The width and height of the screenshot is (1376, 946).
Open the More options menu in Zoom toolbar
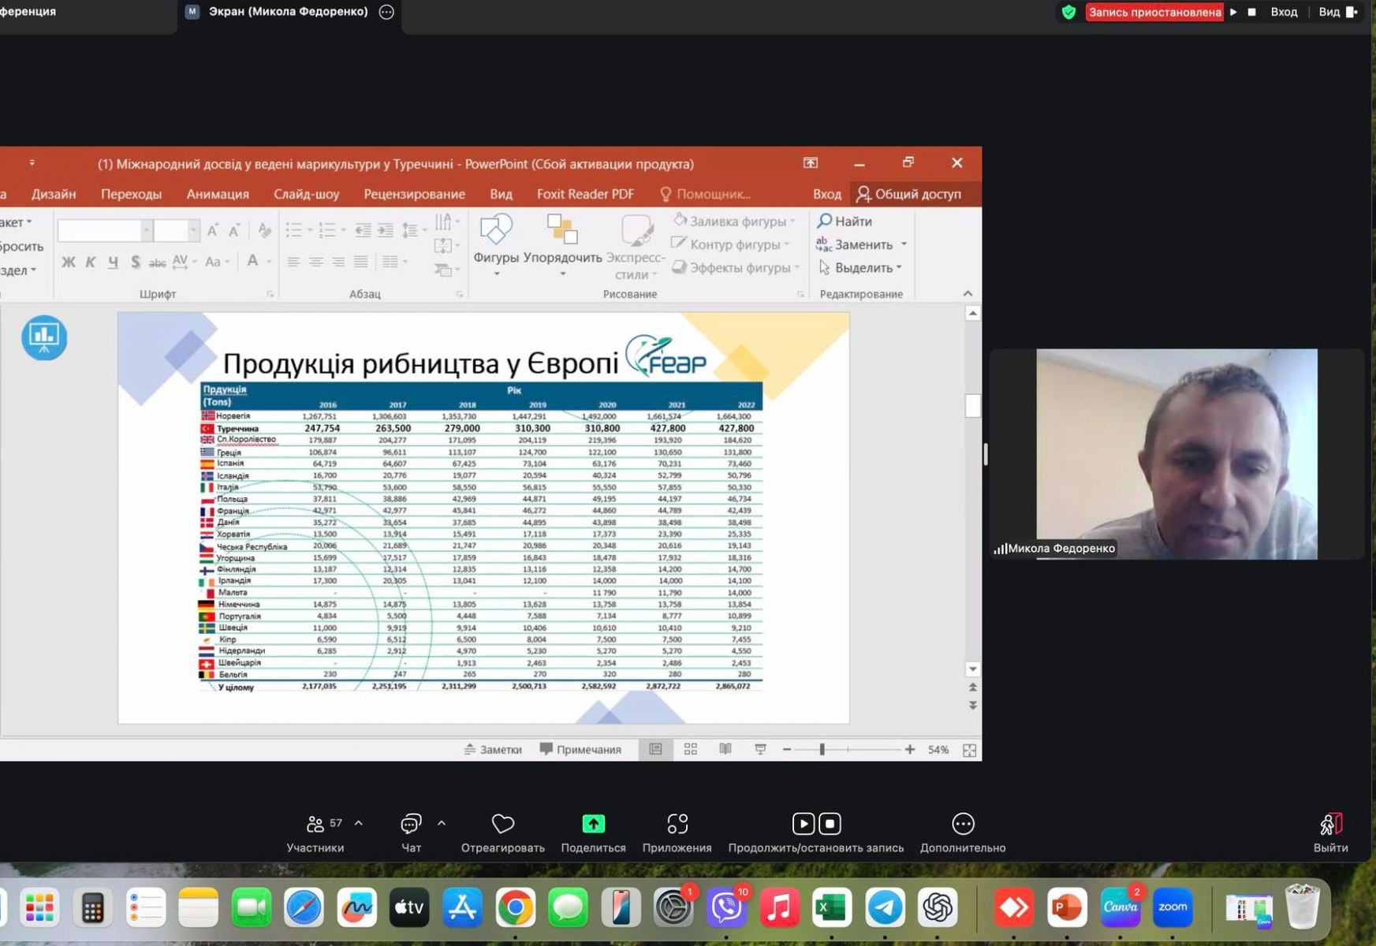point(962,825)
